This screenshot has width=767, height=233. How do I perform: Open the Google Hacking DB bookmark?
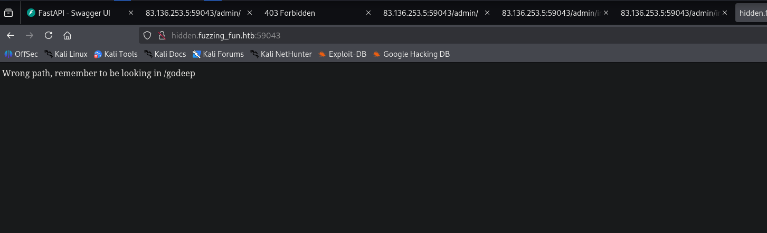(411, 54)
